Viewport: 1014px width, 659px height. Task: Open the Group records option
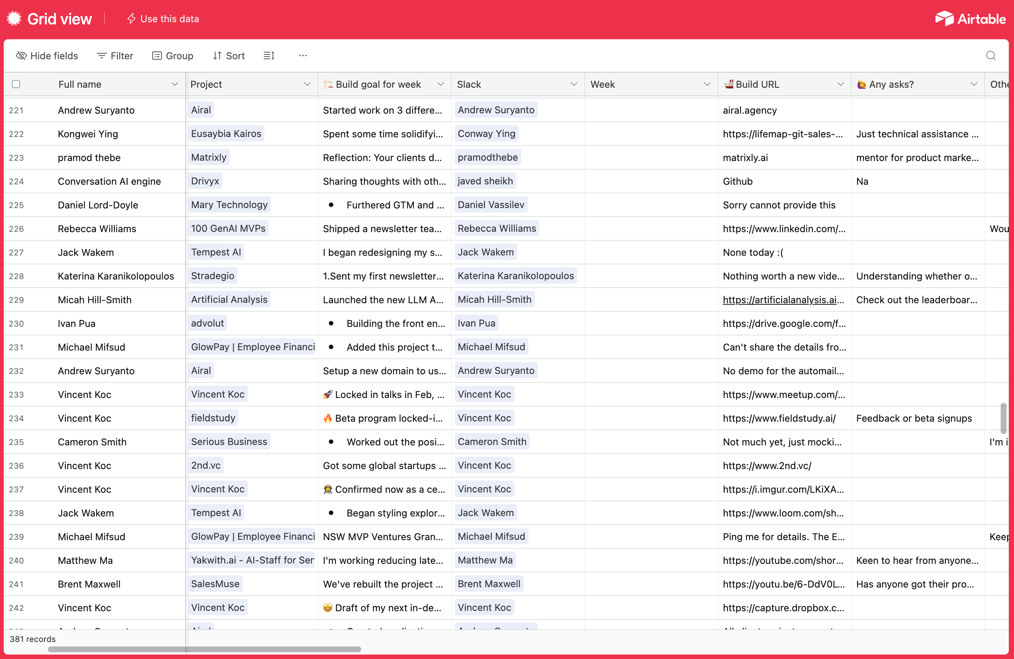tap(173, 56)
